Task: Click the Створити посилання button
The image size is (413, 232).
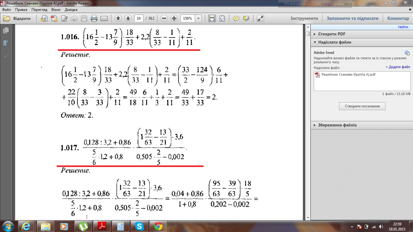Action: (x=362, y=106)
